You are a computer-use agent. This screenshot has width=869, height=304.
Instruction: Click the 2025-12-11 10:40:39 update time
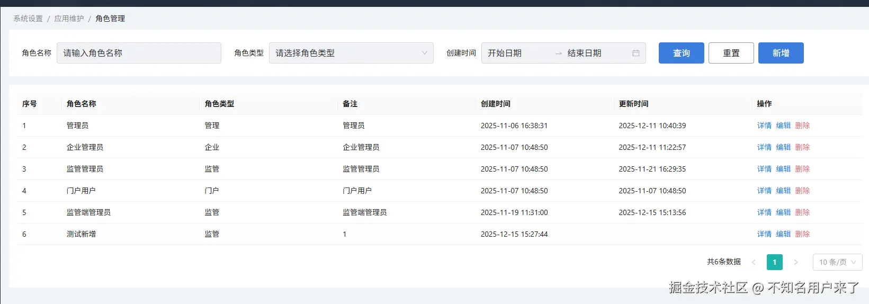[652, 126]
